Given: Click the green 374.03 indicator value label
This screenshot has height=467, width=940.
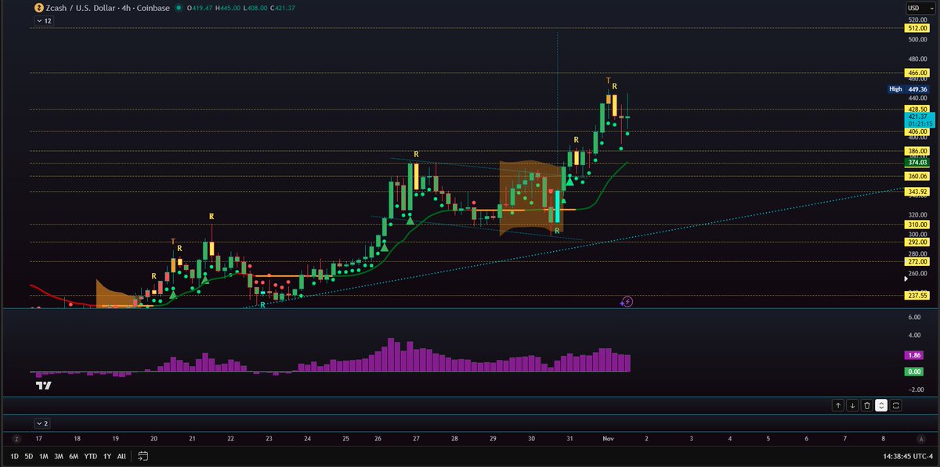Looking at the screenshot, I should [916, 163].
